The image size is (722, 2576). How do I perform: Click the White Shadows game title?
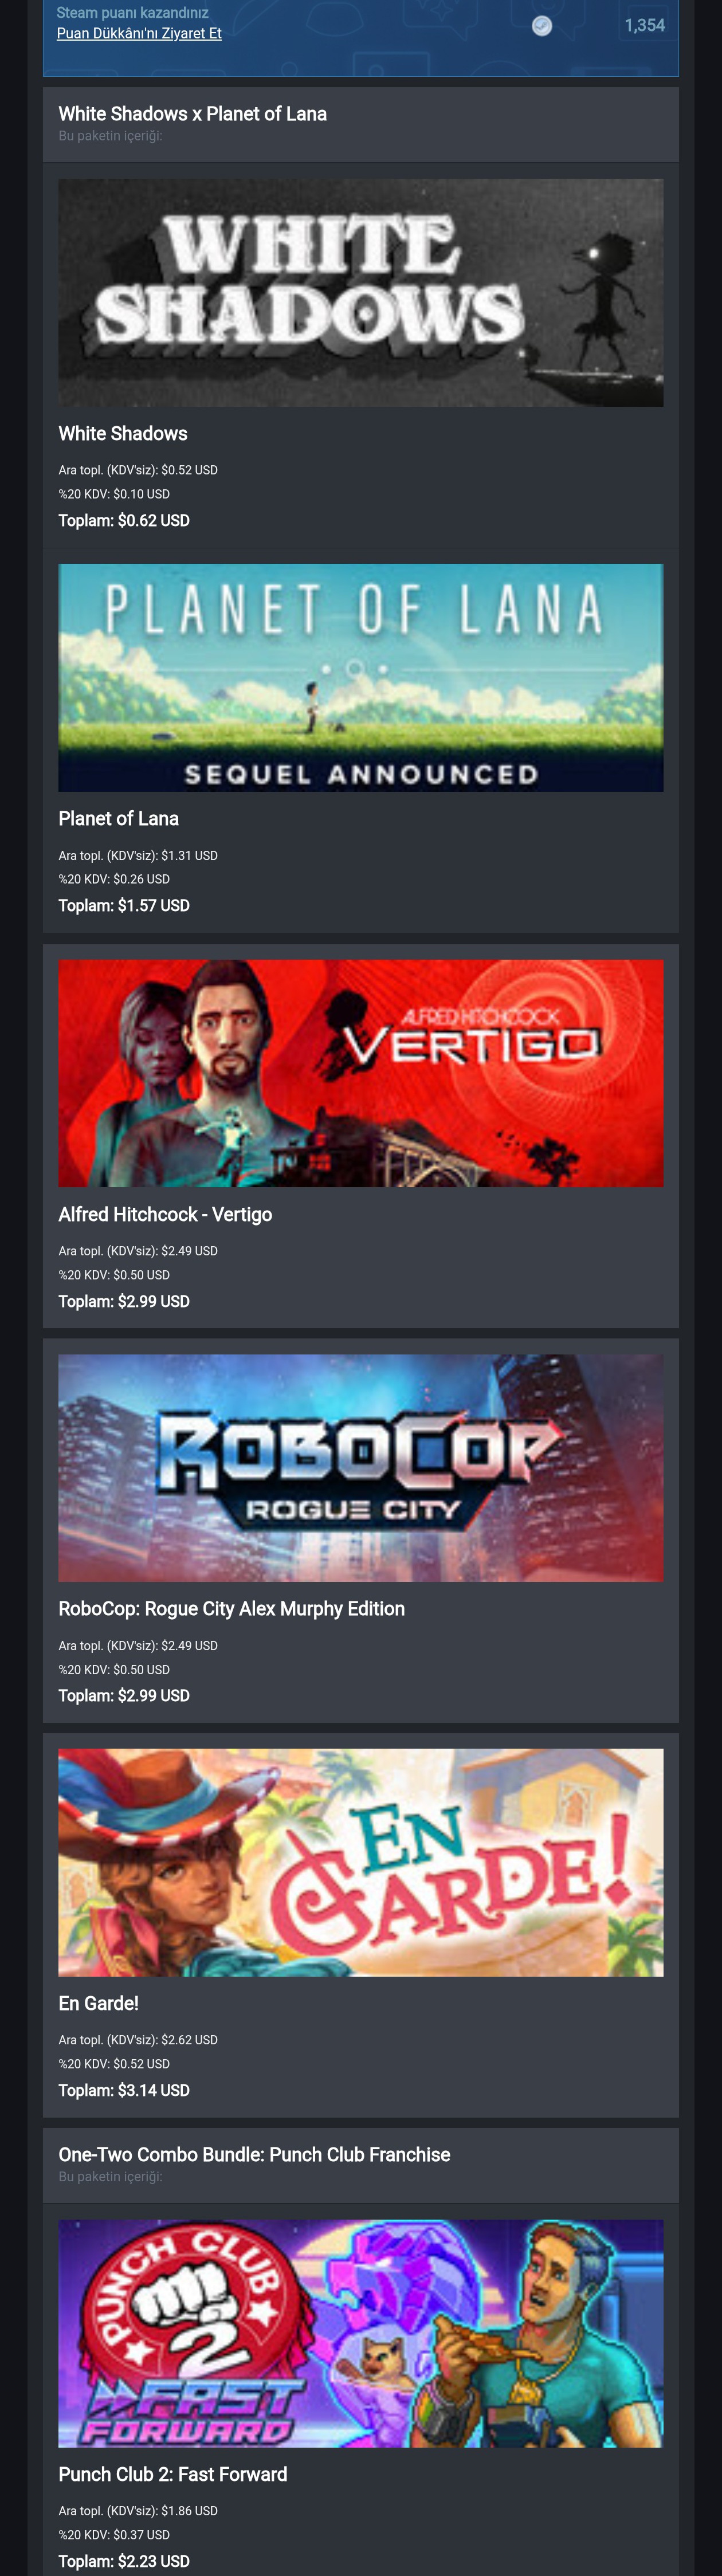point(123,433)
